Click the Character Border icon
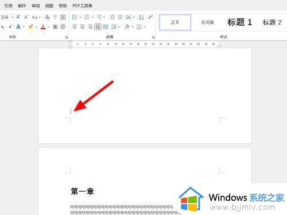 click(x=63, y=17)
